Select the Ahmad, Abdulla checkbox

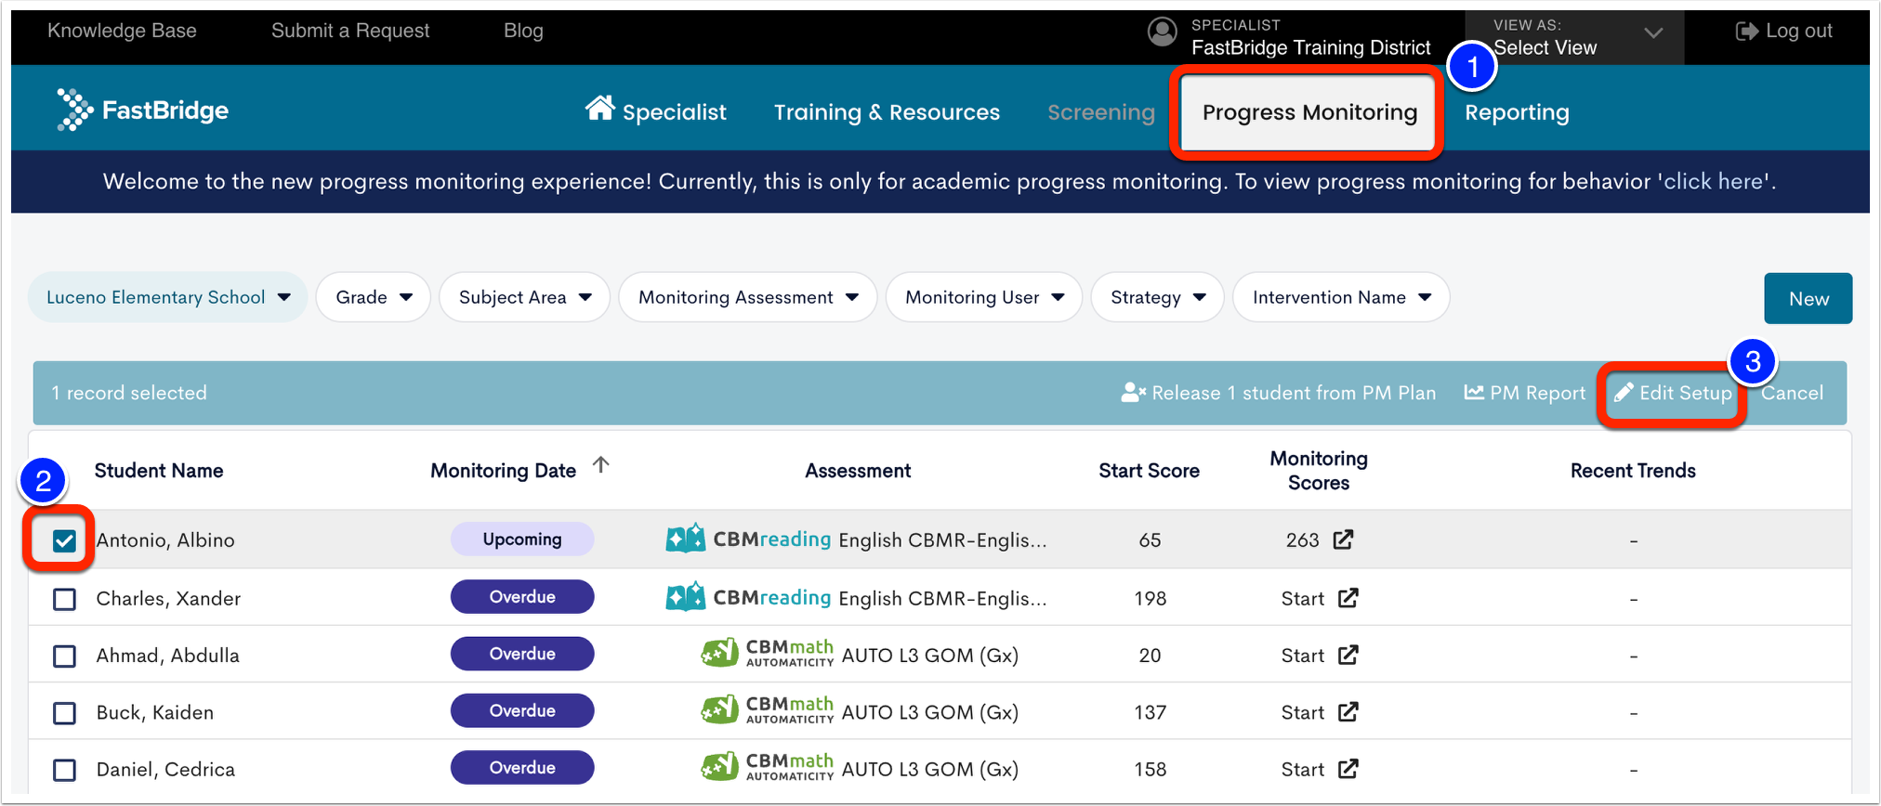[x=64, y=656]
